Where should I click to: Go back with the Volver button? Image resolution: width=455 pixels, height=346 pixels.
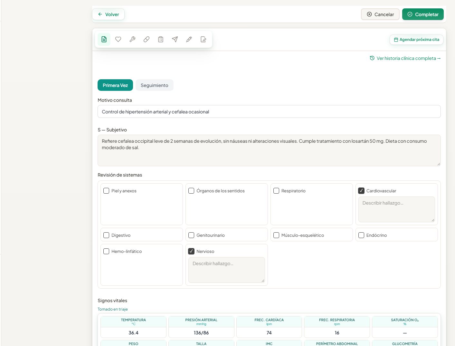pyautogui.click(x=109, y=14)
